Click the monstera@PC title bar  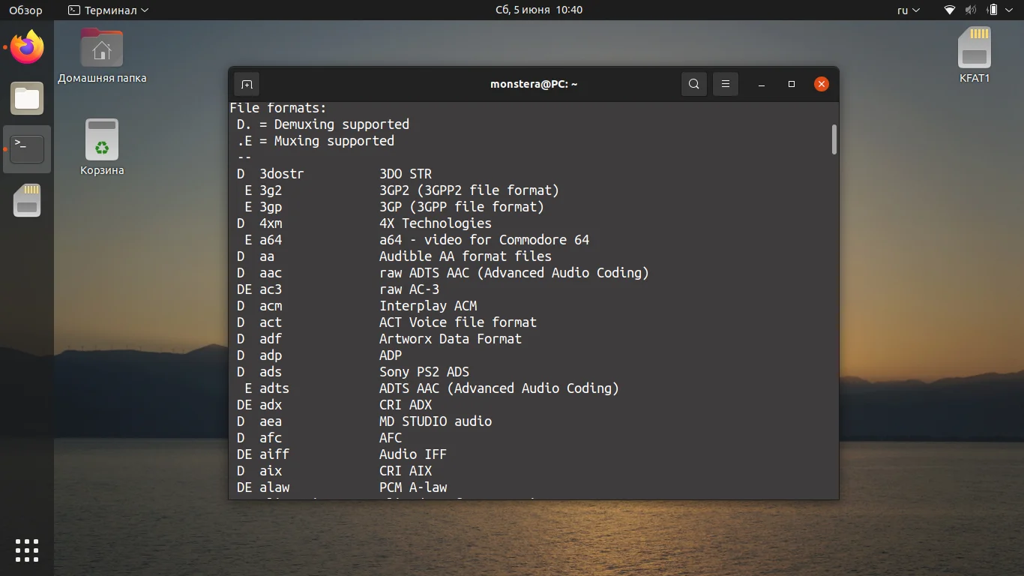pos(534,83)
